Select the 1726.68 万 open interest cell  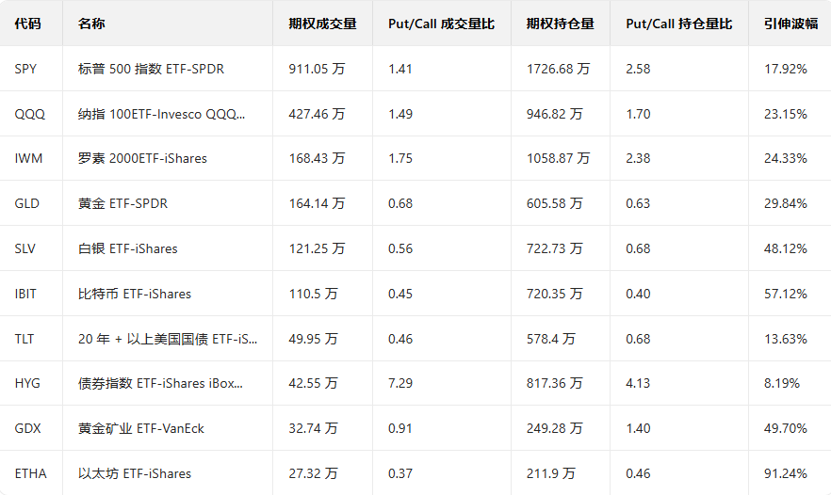pos(558,69)
